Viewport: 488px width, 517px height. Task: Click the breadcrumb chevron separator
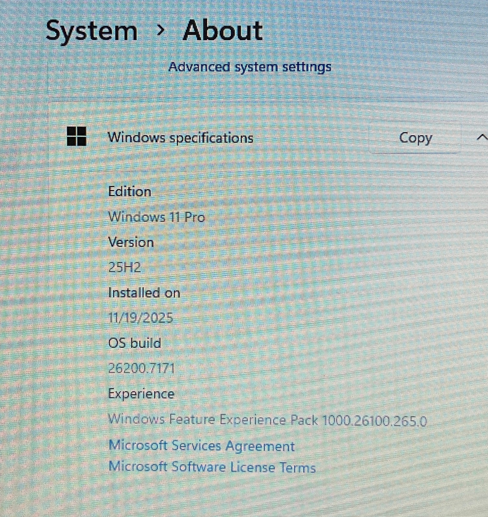tap(160, 30)
